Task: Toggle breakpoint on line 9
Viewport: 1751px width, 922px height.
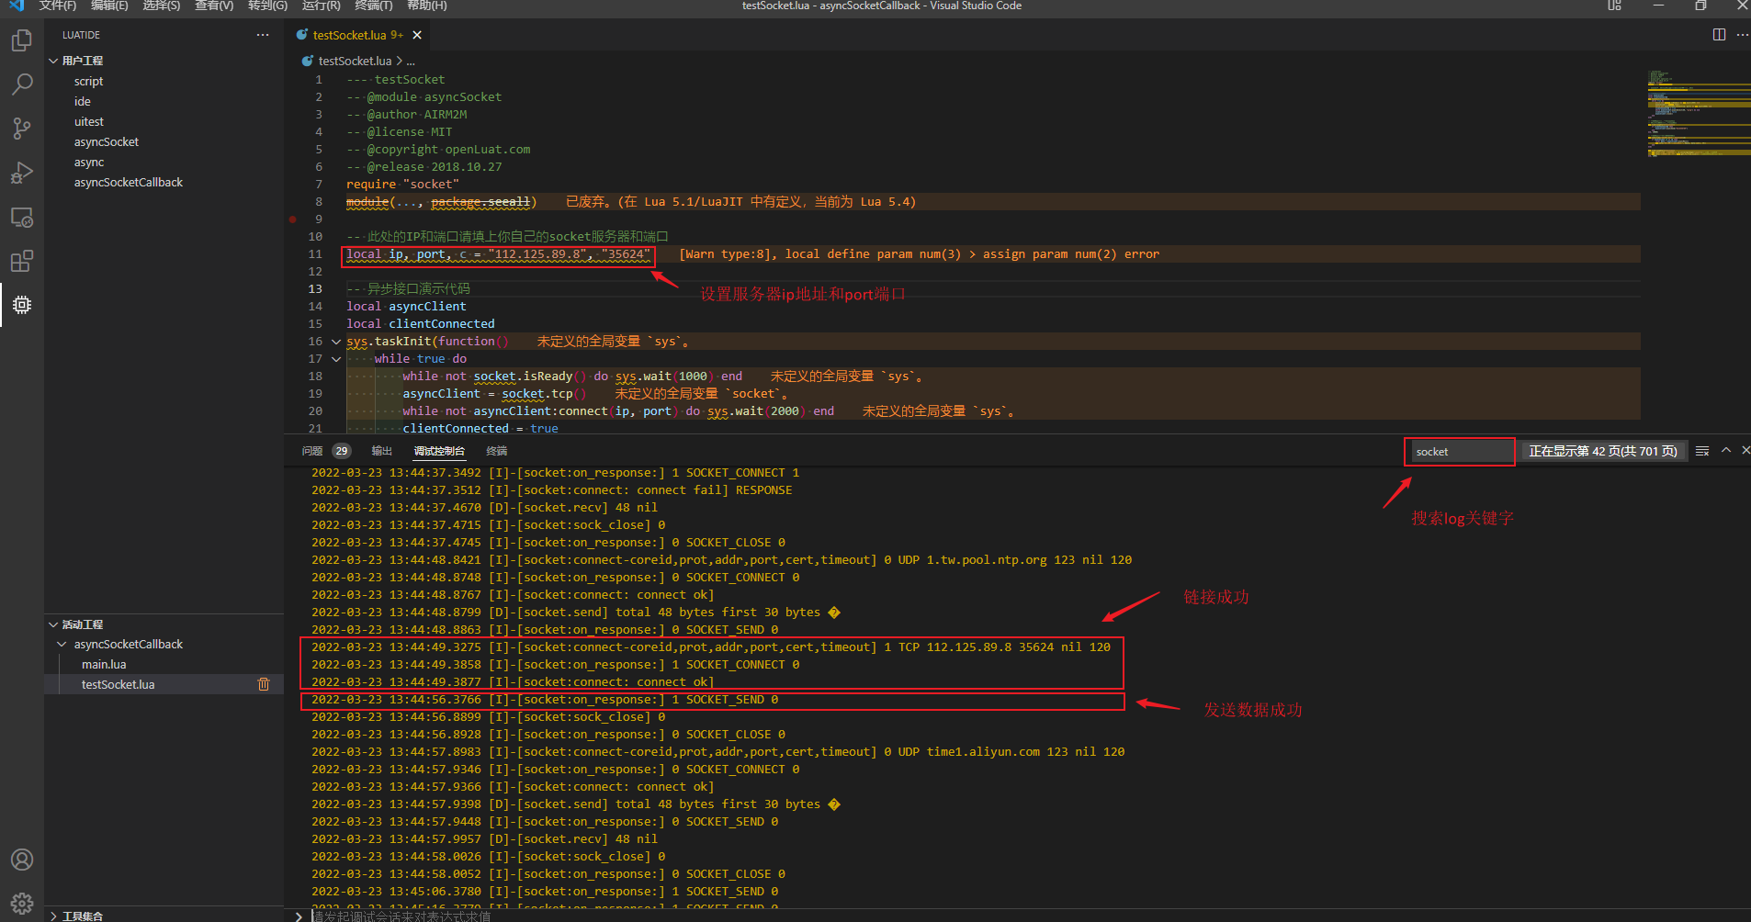Action: pos(293,219)
